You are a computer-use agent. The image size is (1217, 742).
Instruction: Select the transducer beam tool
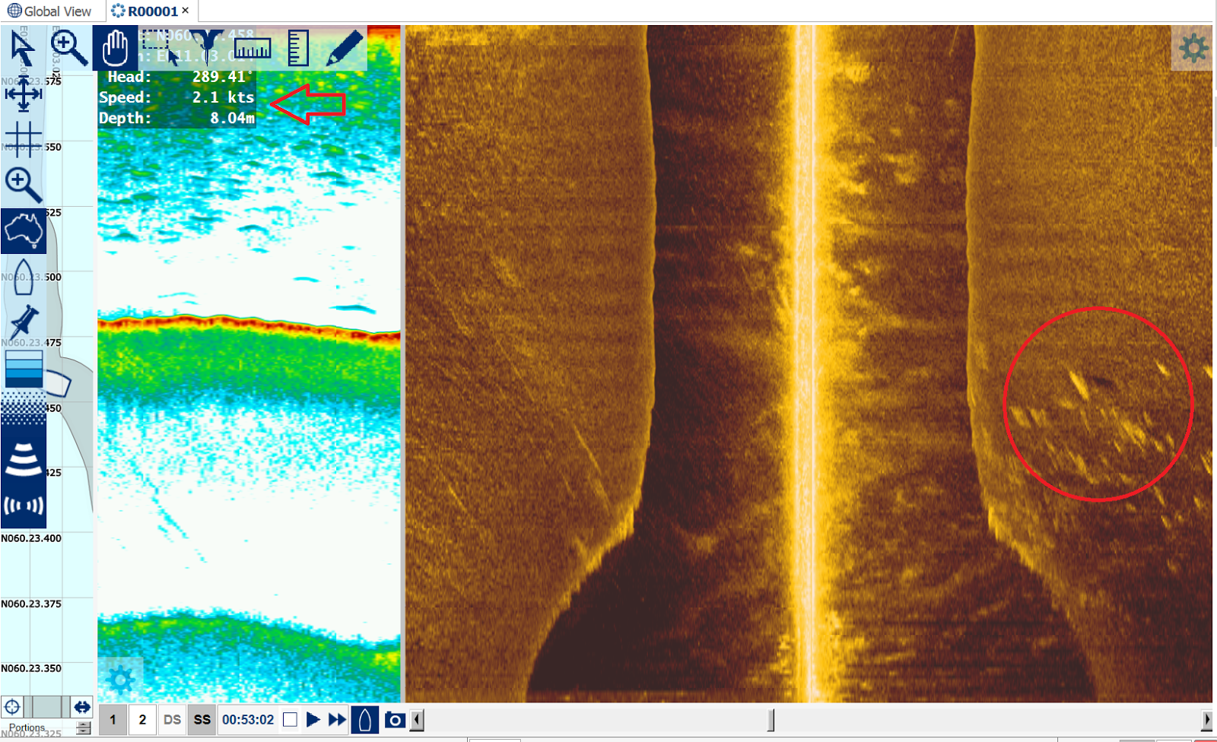pos(205,48)
